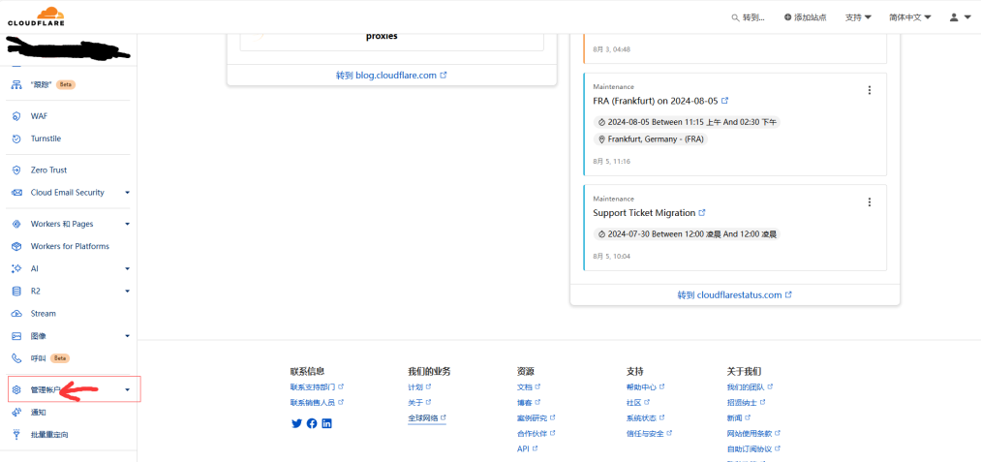Expand the Workers 和 Pages submenu arrow
The height and width of the screenshot is (462, 981).
(x=127, y=224)
